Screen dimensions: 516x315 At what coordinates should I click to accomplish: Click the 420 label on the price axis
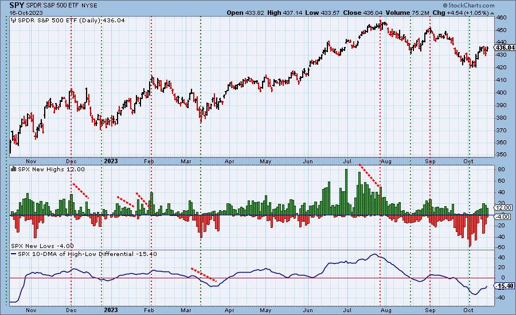tap(501, 68)
